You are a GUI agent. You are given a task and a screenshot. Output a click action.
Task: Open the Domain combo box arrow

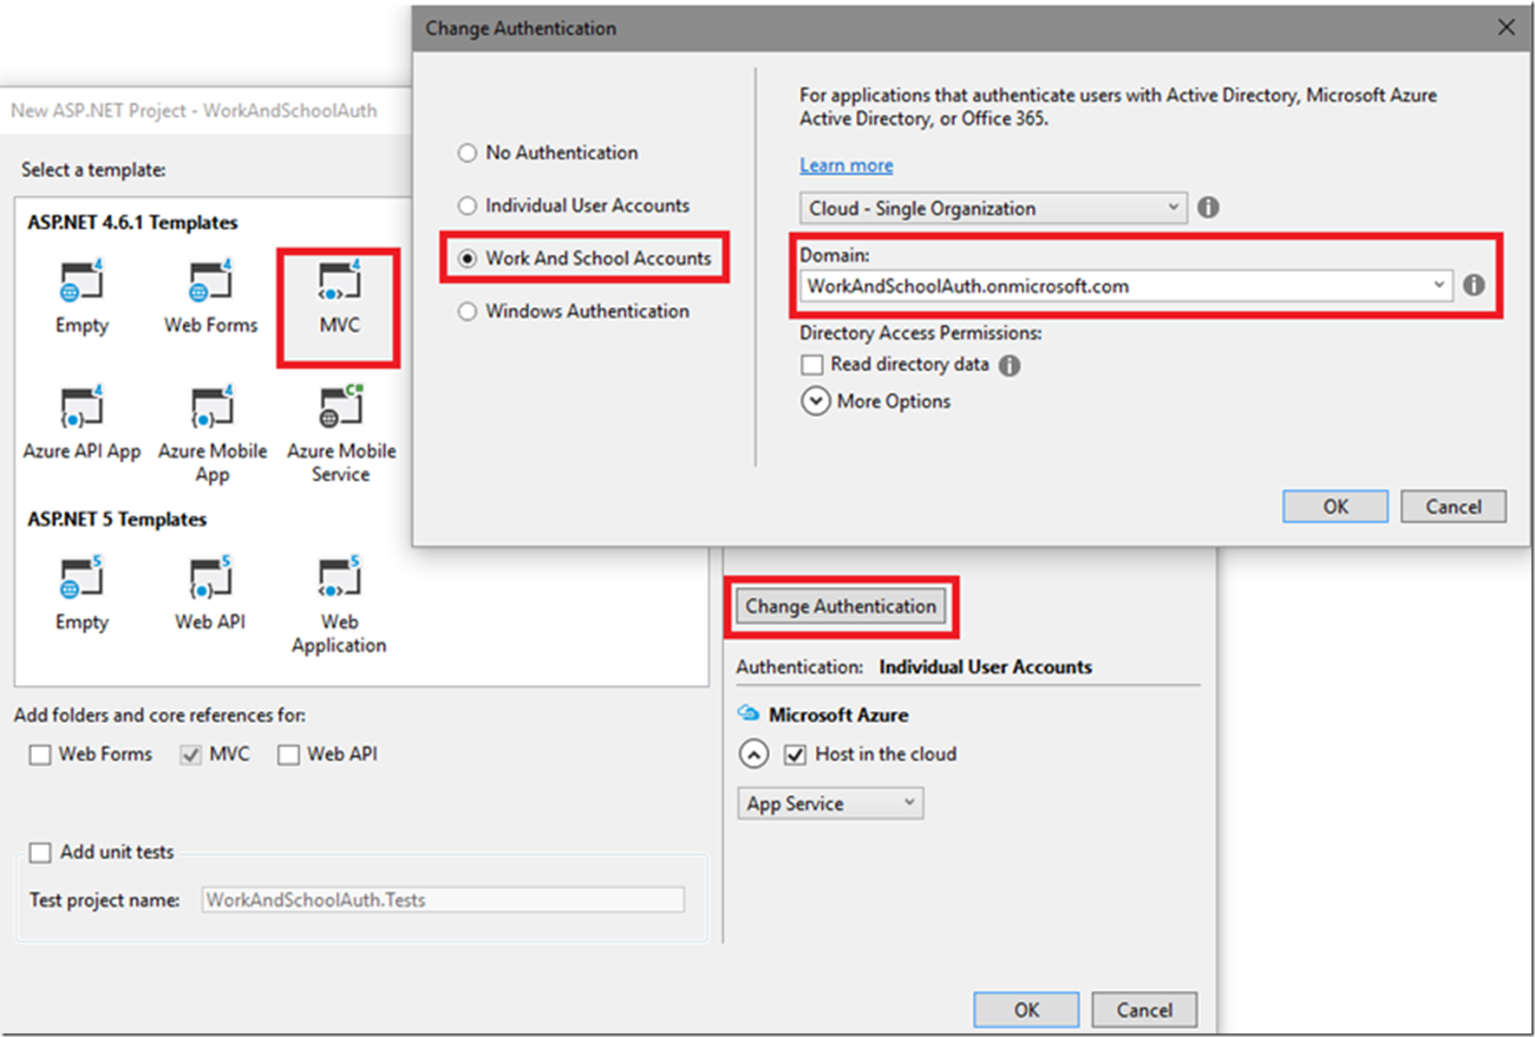1439,285
